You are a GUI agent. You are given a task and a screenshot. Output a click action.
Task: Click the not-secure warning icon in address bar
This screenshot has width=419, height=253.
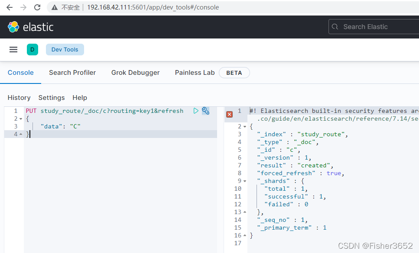click(x=55, y=7)
